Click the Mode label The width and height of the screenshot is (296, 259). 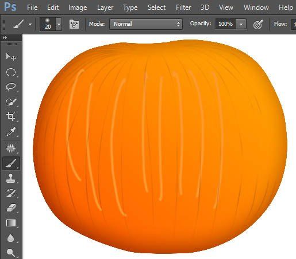click(97, 24)
